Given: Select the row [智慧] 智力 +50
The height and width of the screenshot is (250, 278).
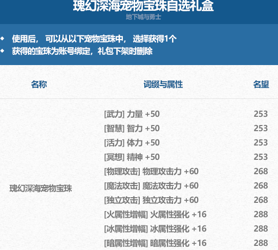Looking at the screenshot, I should [132, 129].
